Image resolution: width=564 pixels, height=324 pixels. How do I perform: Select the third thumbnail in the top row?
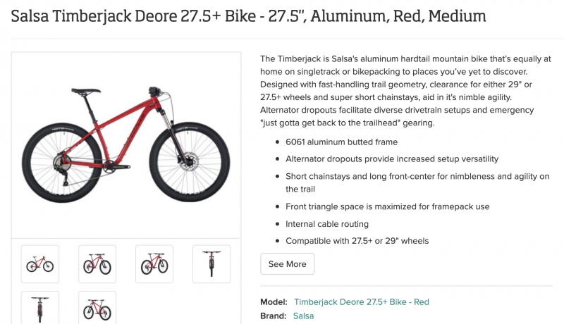154,264
